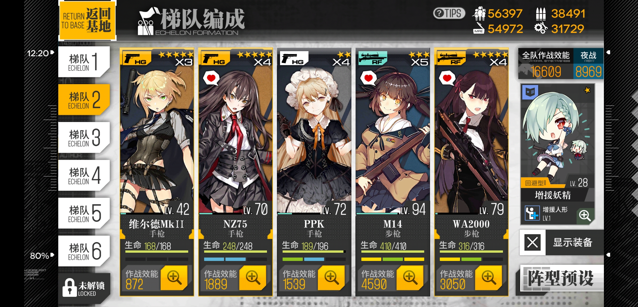The width and height of the screenshot is (638, 307).
Task: Open magnifier details for 维尔德MkII
Action: click(x=174, y=277)
